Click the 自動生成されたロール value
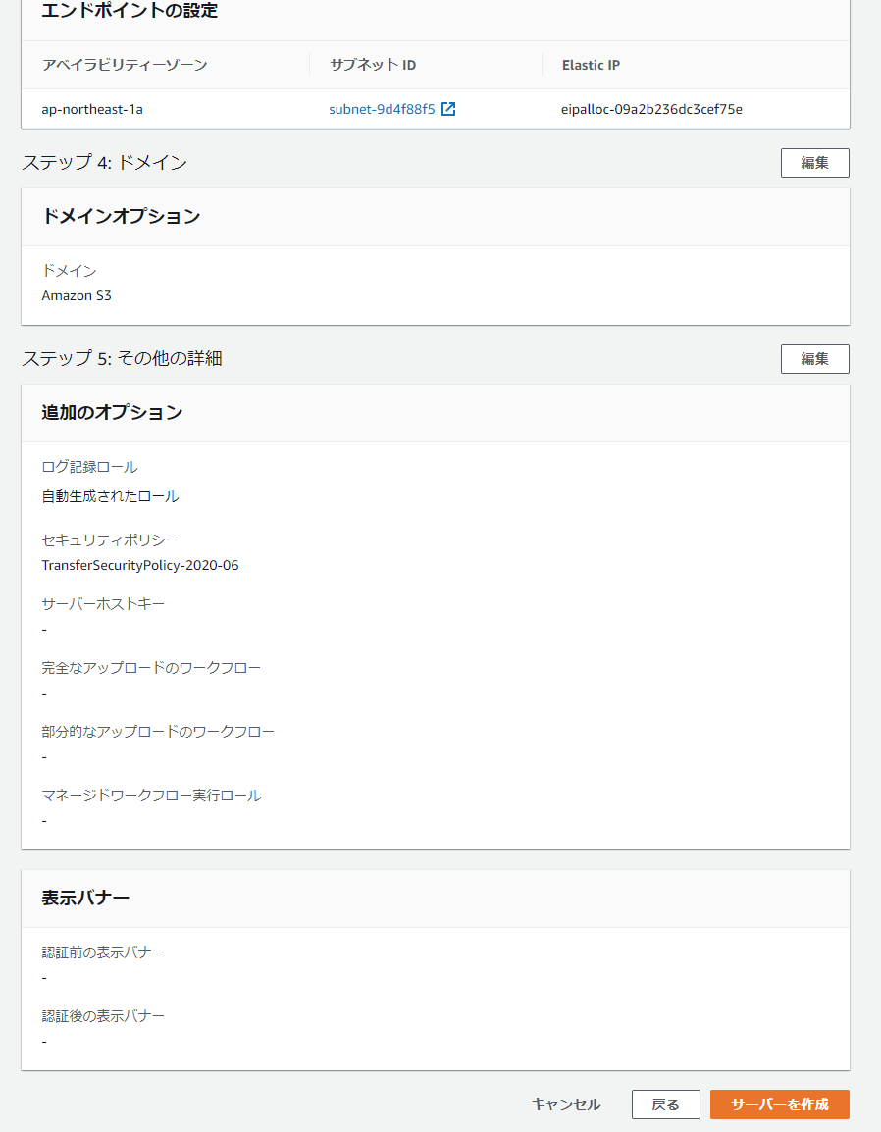Viewport: 881px width, 1132px height. tap(111, 496)
